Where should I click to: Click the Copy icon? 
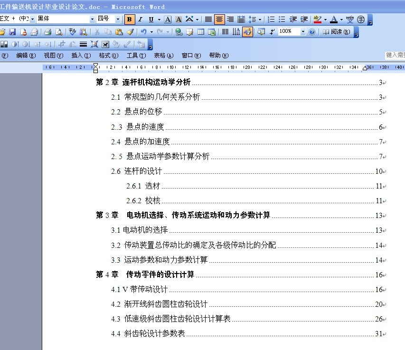coord(108,32)
